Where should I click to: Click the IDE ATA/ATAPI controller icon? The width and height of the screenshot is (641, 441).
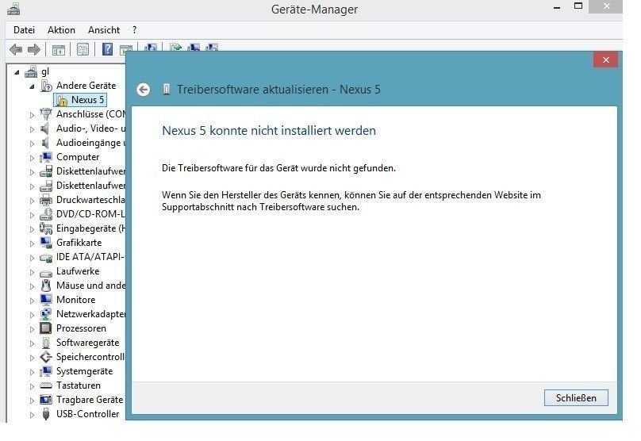point(46,258)
